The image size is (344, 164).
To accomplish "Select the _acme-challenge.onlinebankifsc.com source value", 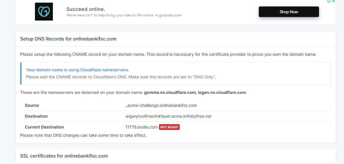I will [x=161, y=105].
